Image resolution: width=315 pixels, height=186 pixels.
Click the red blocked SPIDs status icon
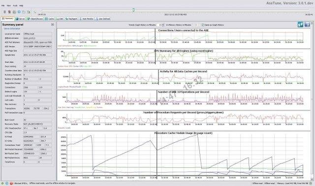pos(11,183)
